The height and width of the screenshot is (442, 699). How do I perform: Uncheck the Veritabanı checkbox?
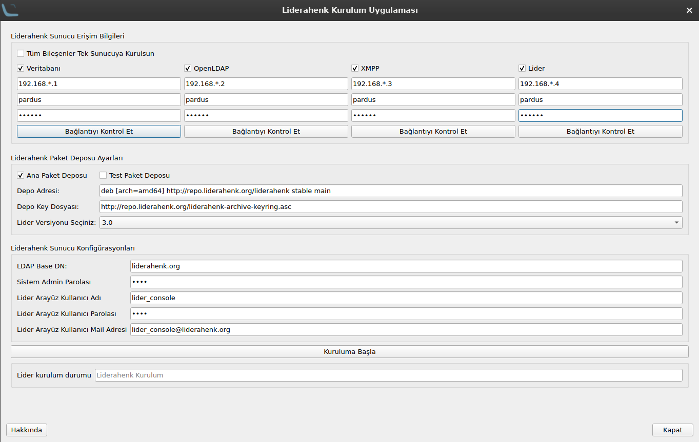(21, 68)
